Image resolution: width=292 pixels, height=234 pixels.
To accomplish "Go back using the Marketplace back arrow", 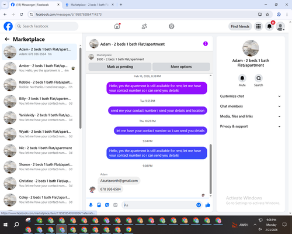I will 7,39.
